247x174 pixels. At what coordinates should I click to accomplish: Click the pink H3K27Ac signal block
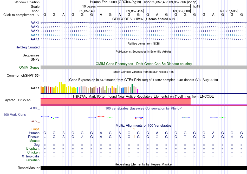pos(115,102)
